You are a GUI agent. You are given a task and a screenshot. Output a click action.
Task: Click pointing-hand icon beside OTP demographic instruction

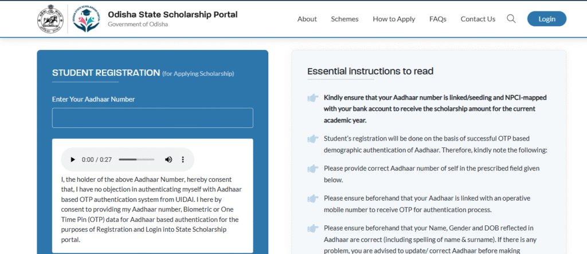tap(313, 139)
